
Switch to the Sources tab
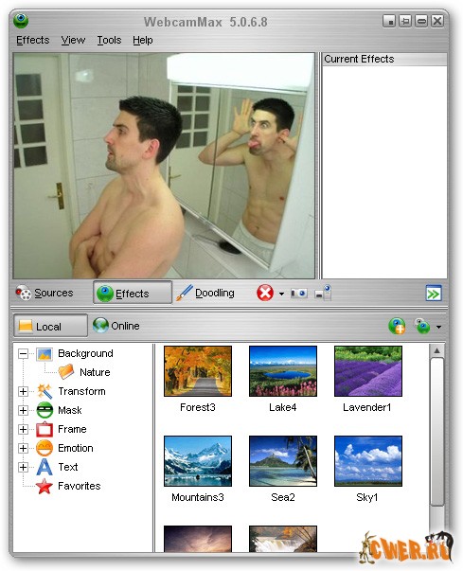point(45,293)
